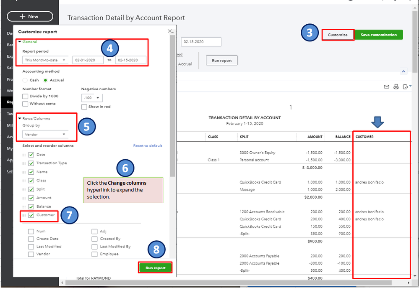Screen dimensions: 419x288
Task: Open the Group by Vendor dropdown
Action: click(x=45, y=135)
